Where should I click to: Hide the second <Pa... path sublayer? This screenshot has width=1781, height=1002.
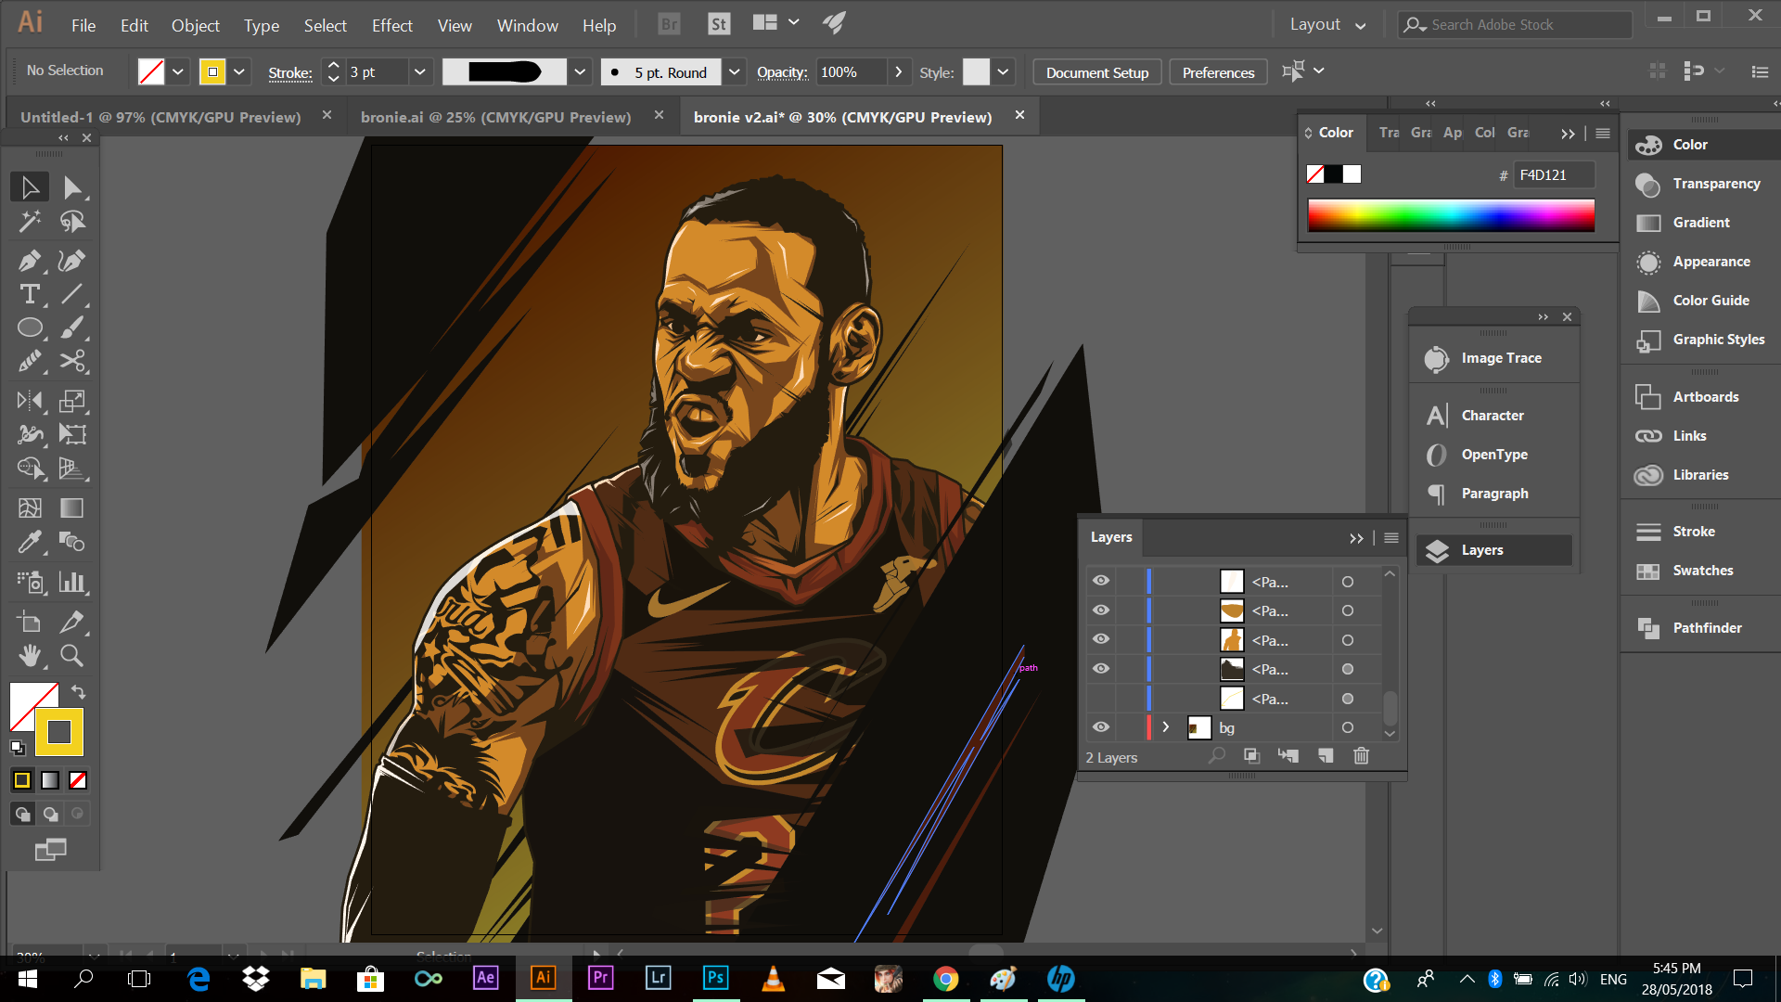(x=1101, y=610)
